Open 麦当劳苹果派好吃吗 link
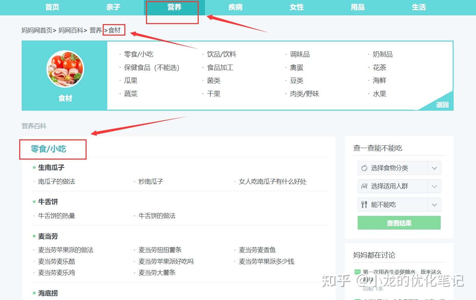Image resolution: width=476 pixels, height=300 pixels. point(166,262)
